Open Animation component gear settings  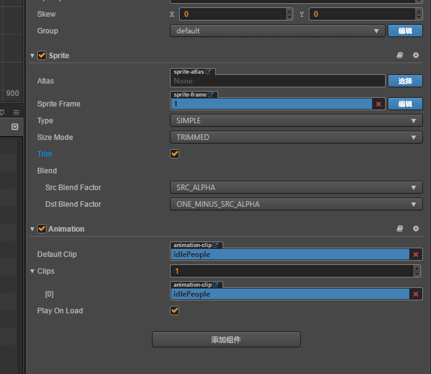pos(416,228)
